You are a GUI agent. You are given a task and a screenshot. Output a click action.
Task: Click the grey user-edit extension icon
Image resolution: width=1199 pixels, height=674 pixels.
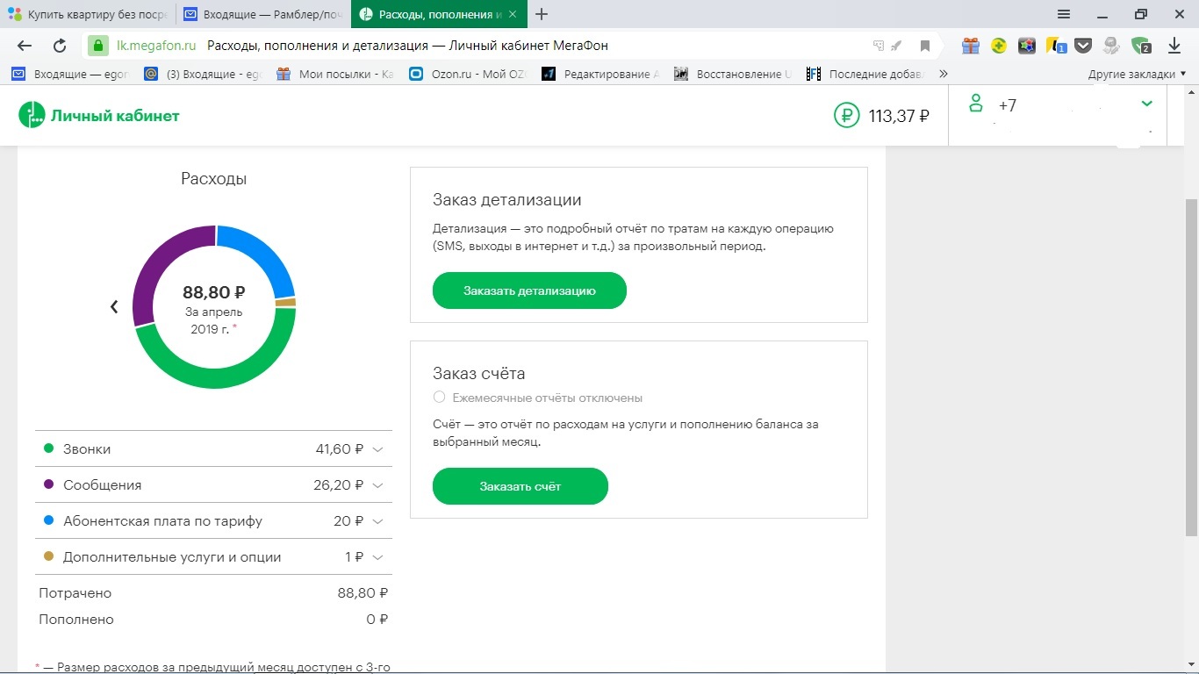pos(1112,46)
